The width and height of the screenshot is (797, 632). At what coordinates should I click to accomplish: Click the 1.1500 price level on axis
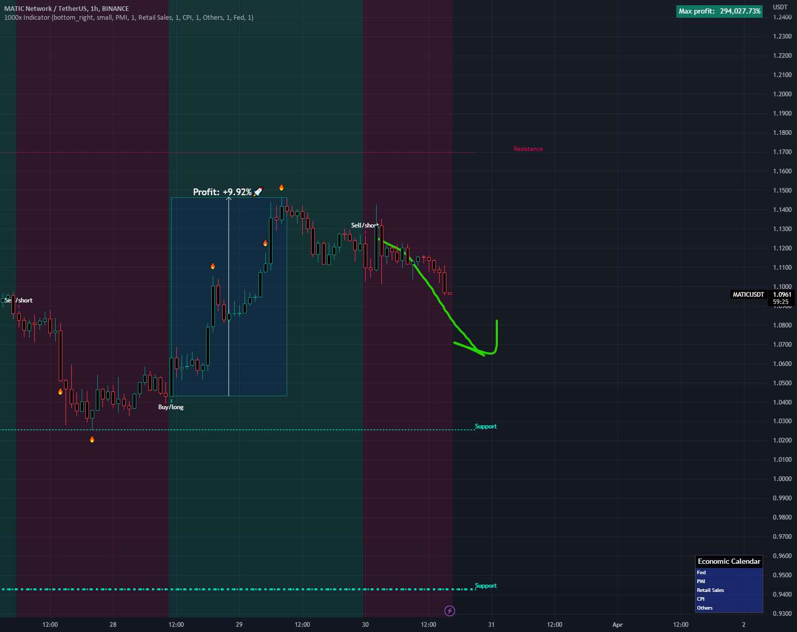782,191
